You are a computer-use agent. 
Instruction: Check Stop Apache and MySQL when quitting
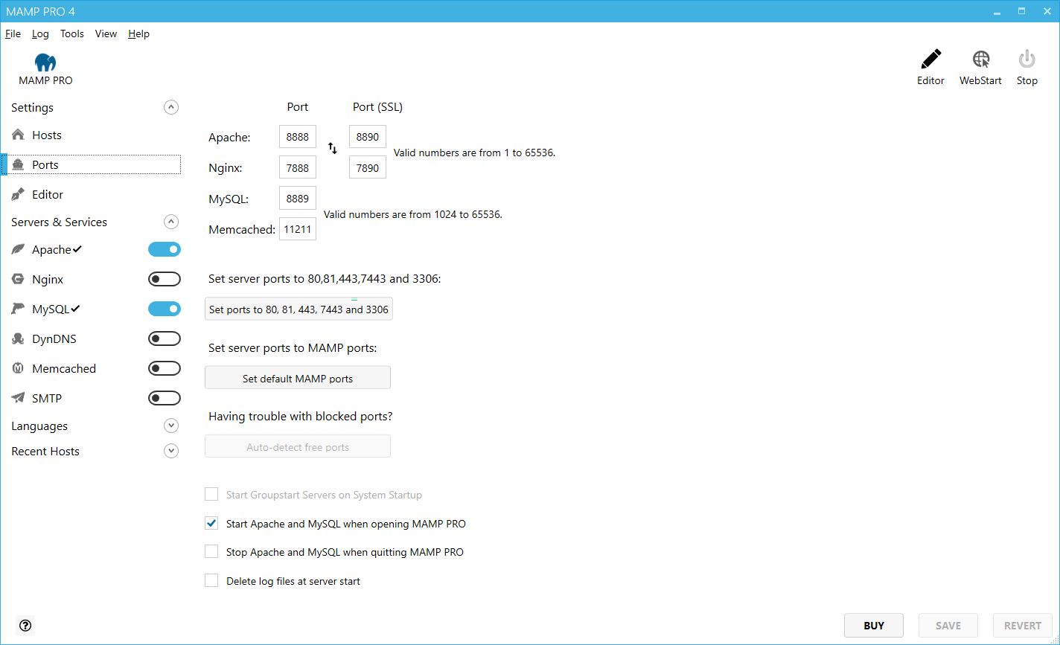click(x=211, y=551)
